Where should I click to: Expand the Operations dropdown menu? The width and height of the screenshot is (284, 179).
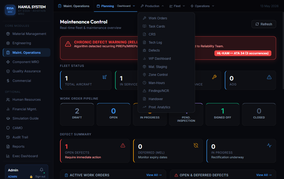point(202,6)
